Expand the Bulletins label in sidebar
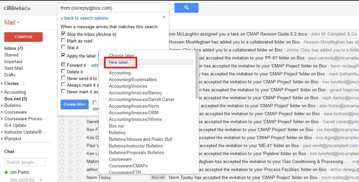 click(x=2, y=106)
